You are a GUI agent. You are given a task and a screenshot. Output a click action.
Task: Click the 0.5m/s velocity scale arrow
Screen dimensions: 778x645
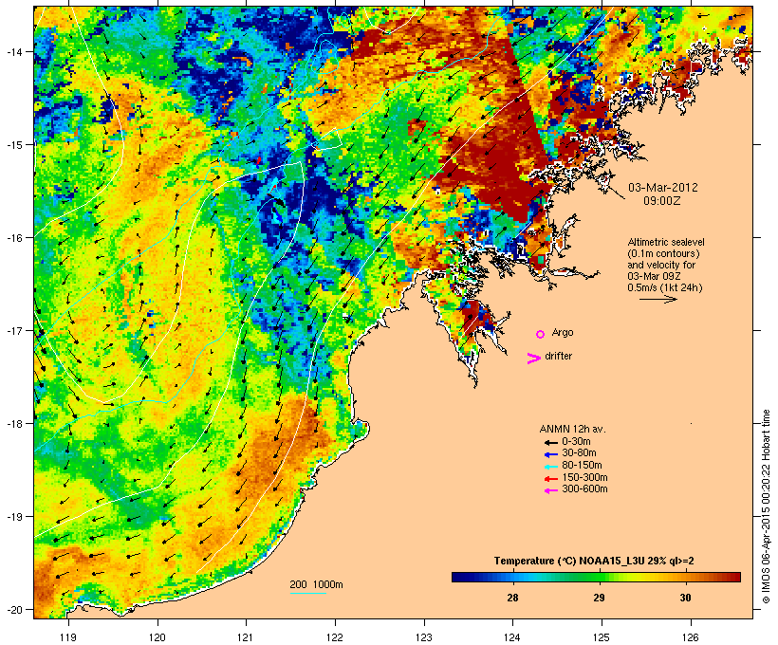tap(658, 299)
